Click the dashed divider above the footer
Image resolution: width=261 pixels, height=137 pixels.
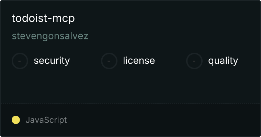(x=130, y=104)
